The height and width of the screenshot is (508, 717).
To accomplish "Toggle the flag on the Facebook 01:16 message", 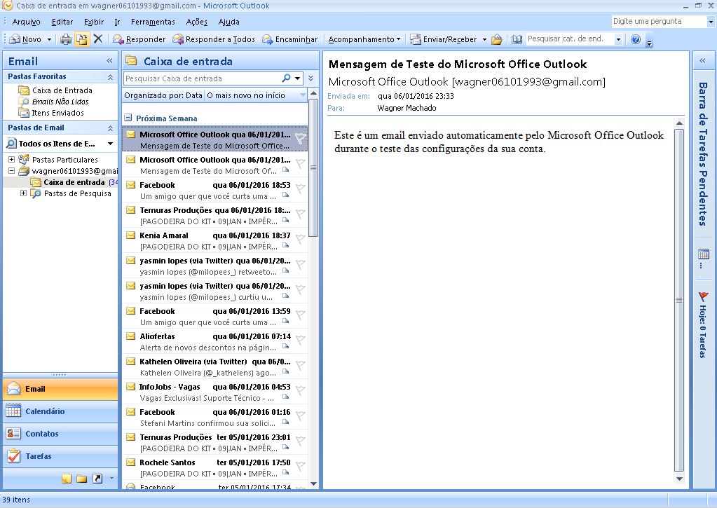I will (x=301, y=416).
